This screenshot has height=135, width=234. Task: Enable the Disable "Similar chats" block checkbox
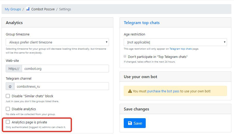coord(8,96)
